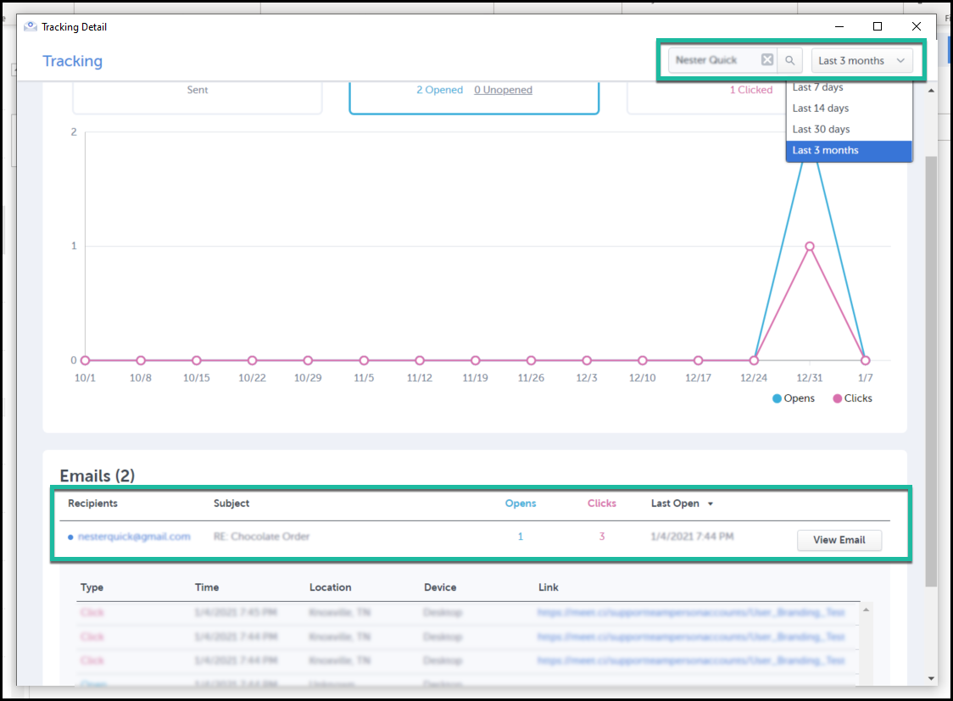This screenshot has height=701, width=953.
Task: Open the first link in the event table
Action: 691,612
